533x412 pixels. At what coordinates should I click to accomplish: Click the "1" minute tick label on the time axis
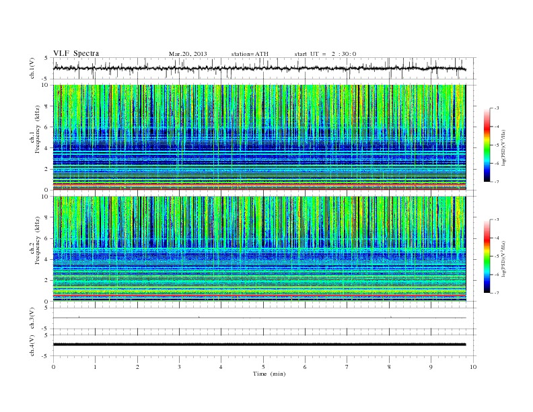[95, 367]
